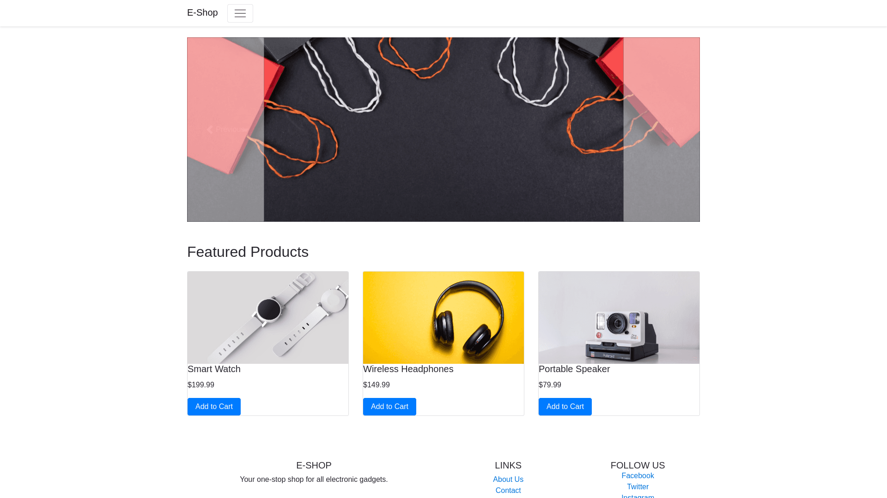Visit the Twitter follow link

click(x=638, y=487)
